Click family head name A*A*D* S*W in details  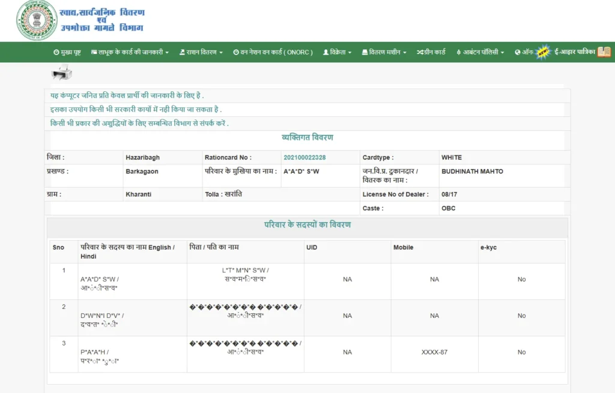click(301, 172)
